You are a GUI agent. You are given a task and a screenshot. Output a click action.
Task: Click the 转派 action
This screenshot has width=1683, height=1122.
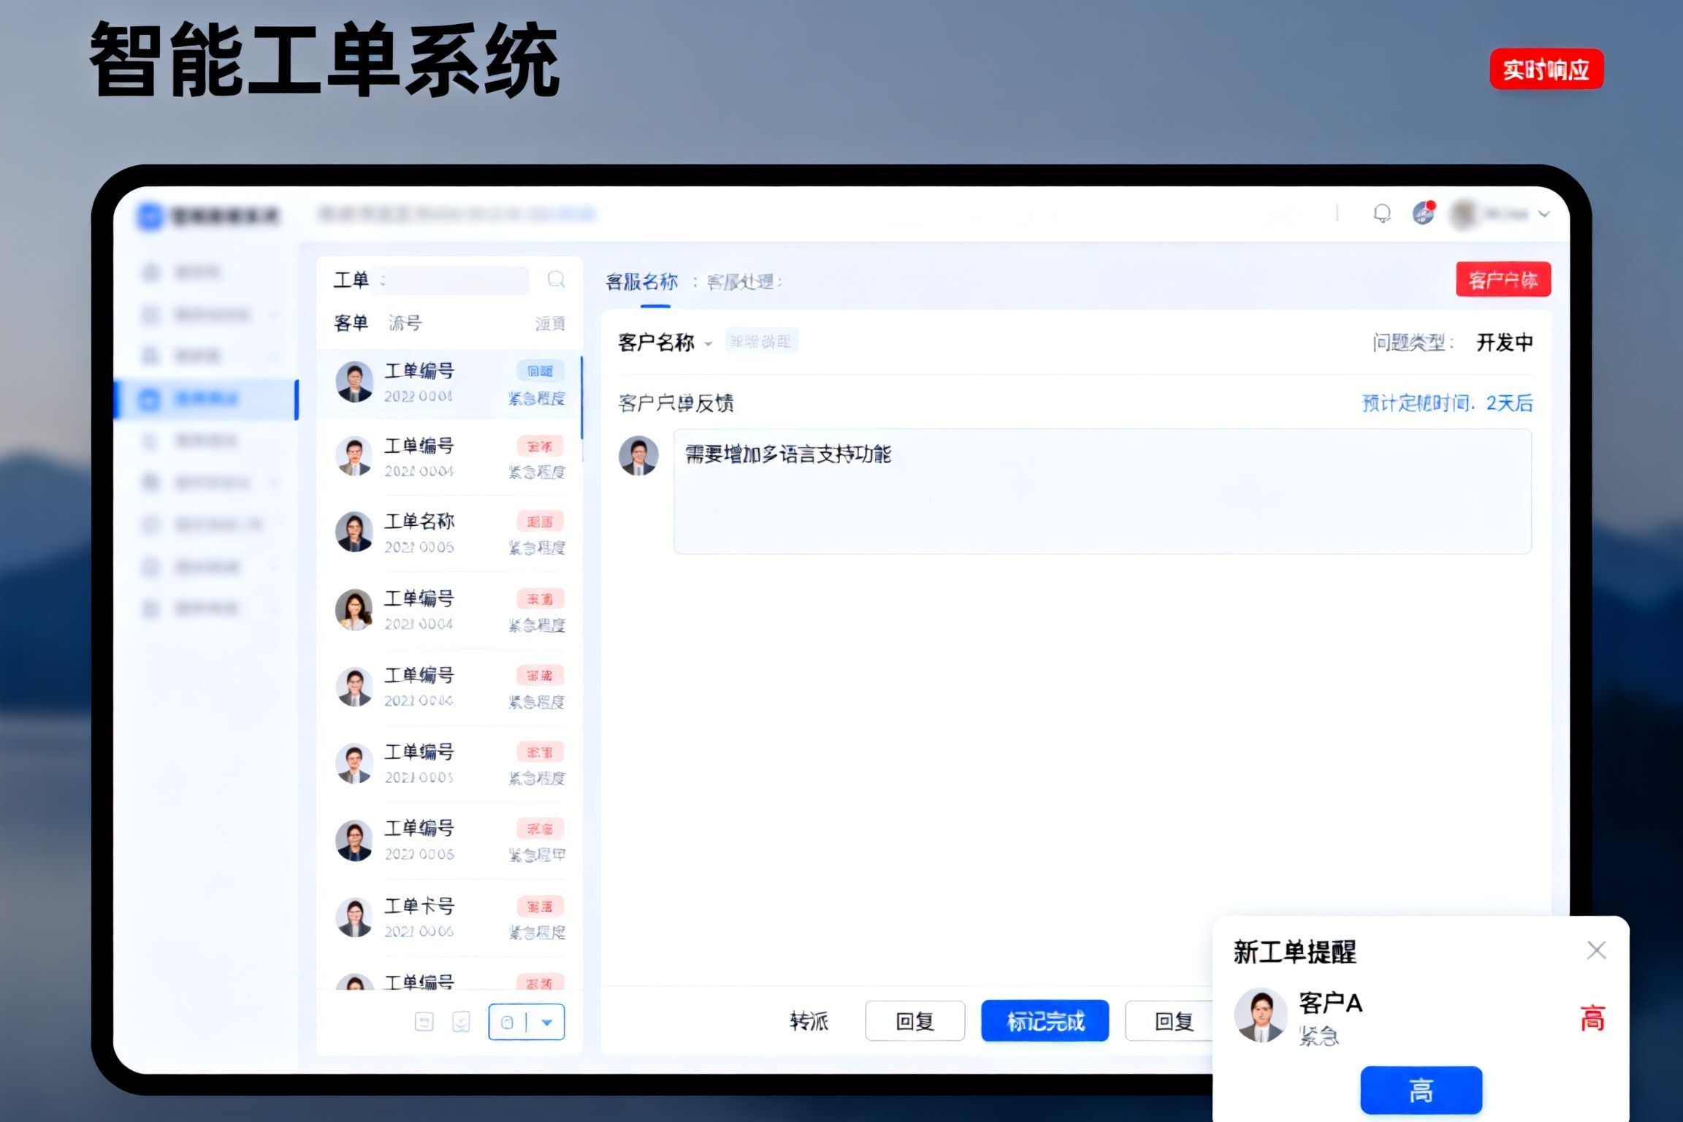click(x=809, y=1020)
